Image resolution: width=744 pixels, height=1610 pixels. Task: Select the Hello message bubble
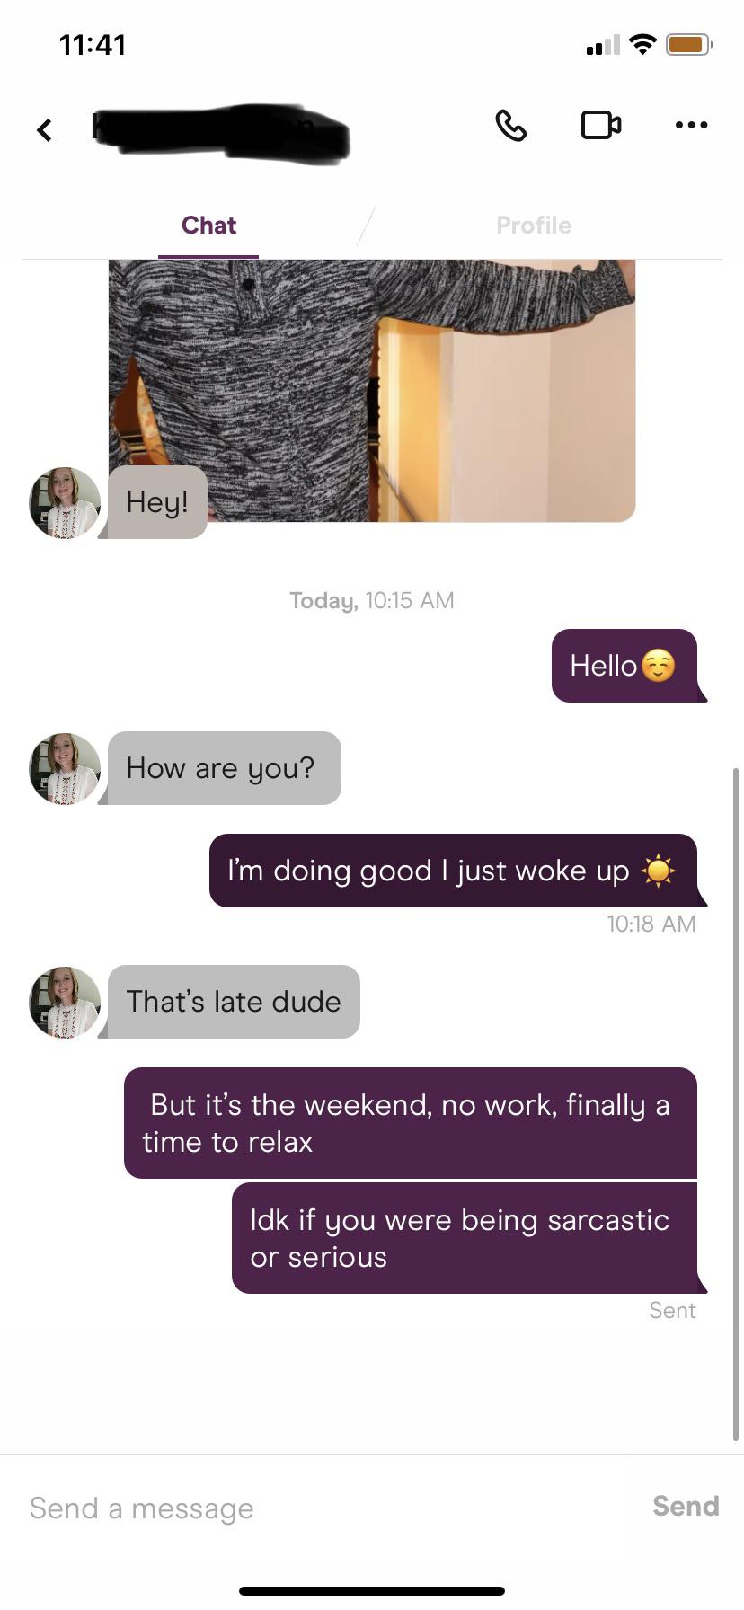point(624,666)
